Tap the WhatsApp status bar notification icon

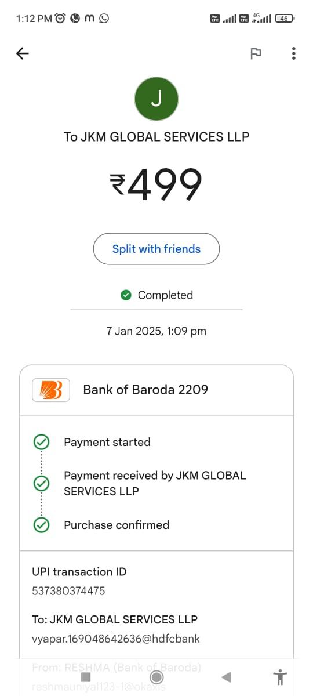point(104,18)
